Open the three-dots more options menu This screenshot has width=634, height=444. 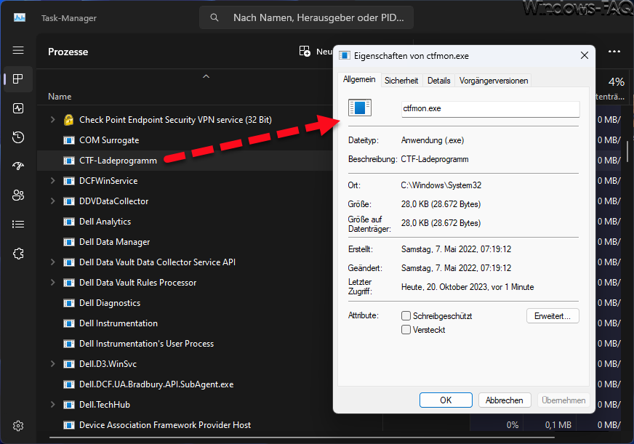point(614,52)
